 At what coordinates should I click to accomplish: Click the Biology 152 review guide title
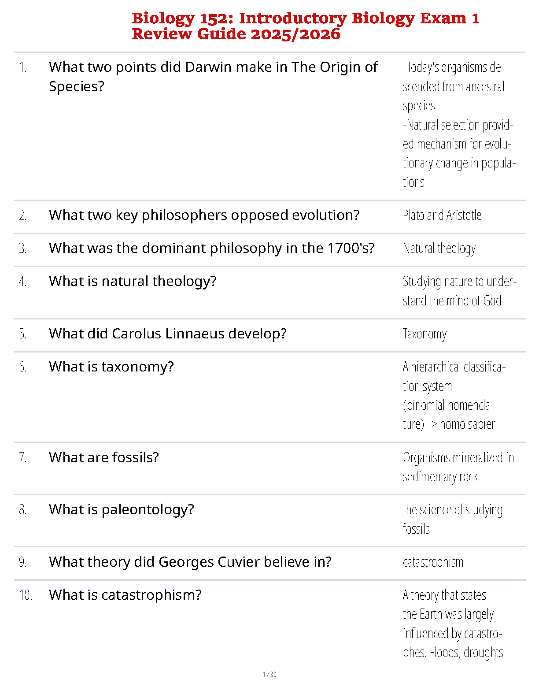tap(306, 26)
